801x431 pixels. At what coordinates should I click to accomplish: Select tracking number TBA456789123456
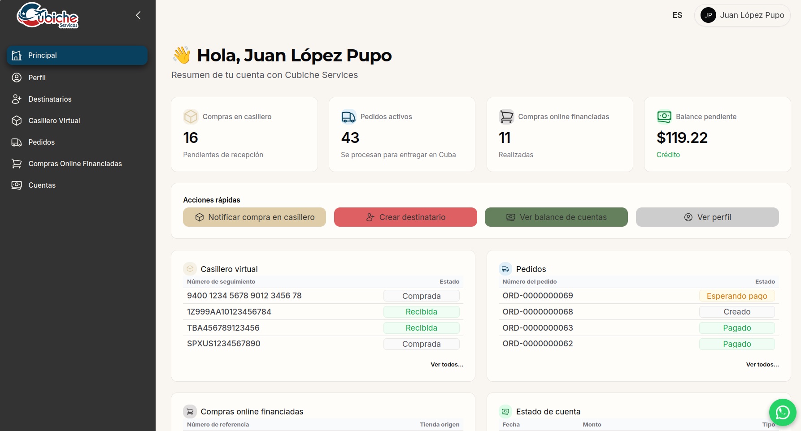[x=223, y=328]
